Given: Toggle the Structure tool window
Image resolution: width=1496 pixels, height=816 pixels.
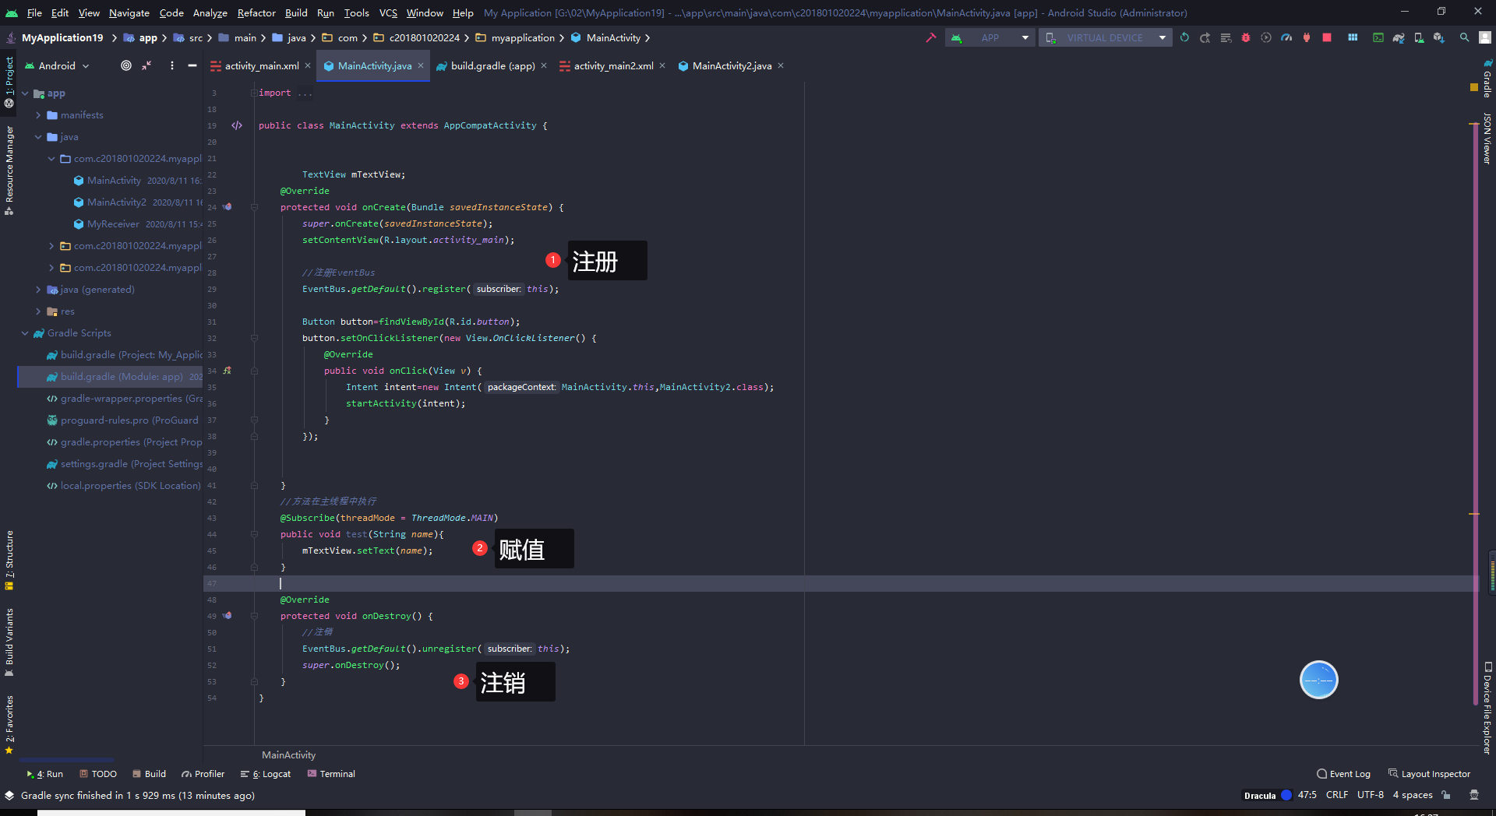Looking at the screenshot, I should click(x=9, y=561).
